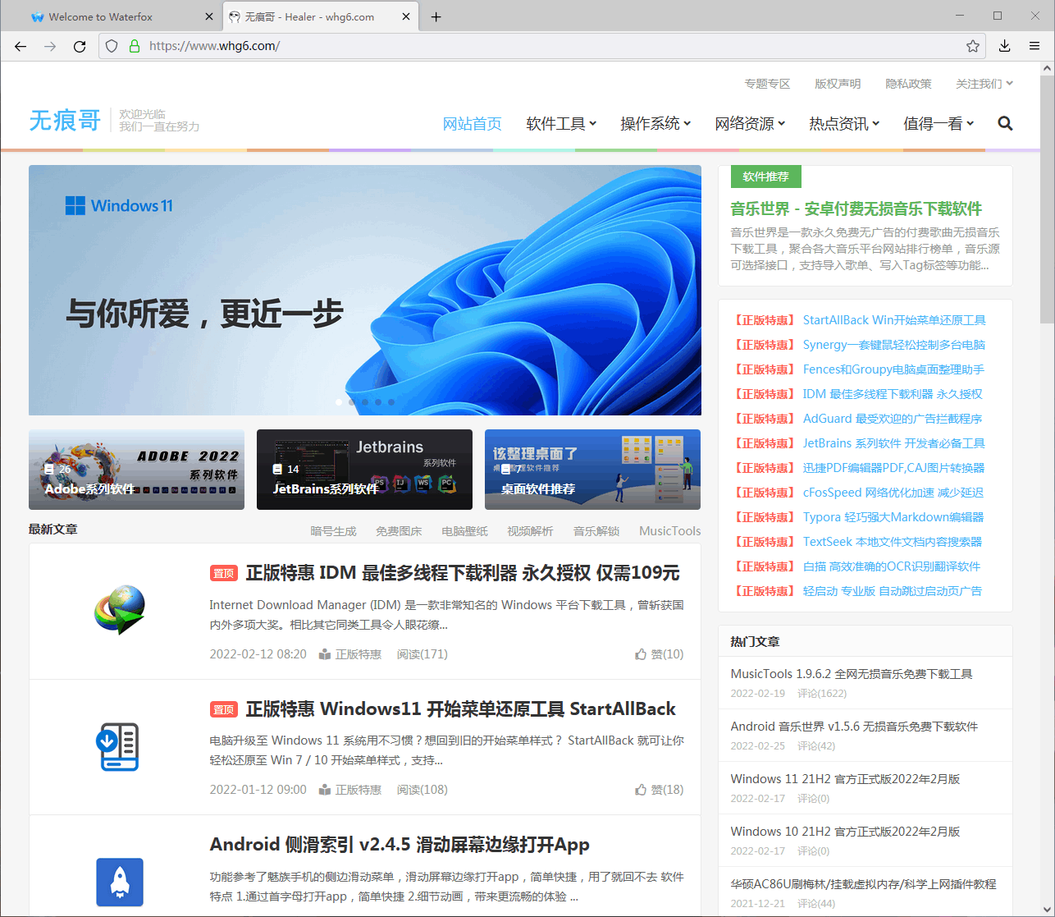Click the green padlock site security icon
The height and width of the screenshot is (917, 1055).
135,46
